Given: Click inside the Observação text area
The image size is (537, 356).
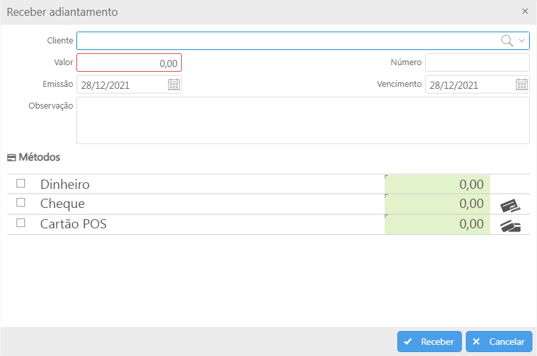Looking at the screenshot, I should pyautogui.click(x=303, y=120).
